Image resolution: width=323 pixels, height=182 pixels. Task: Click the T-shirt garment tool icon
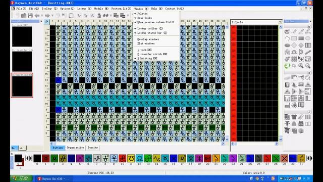coord(294,117)
